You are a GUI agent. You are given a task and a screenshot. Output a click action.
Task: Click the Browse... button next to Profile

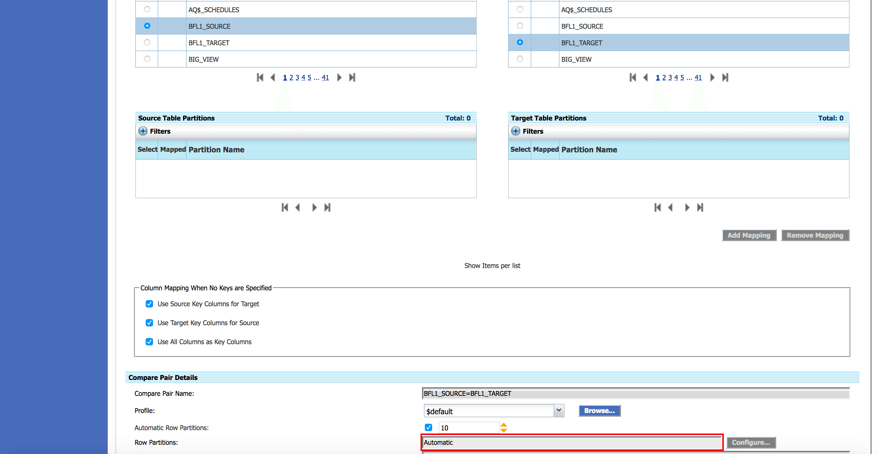599,411
